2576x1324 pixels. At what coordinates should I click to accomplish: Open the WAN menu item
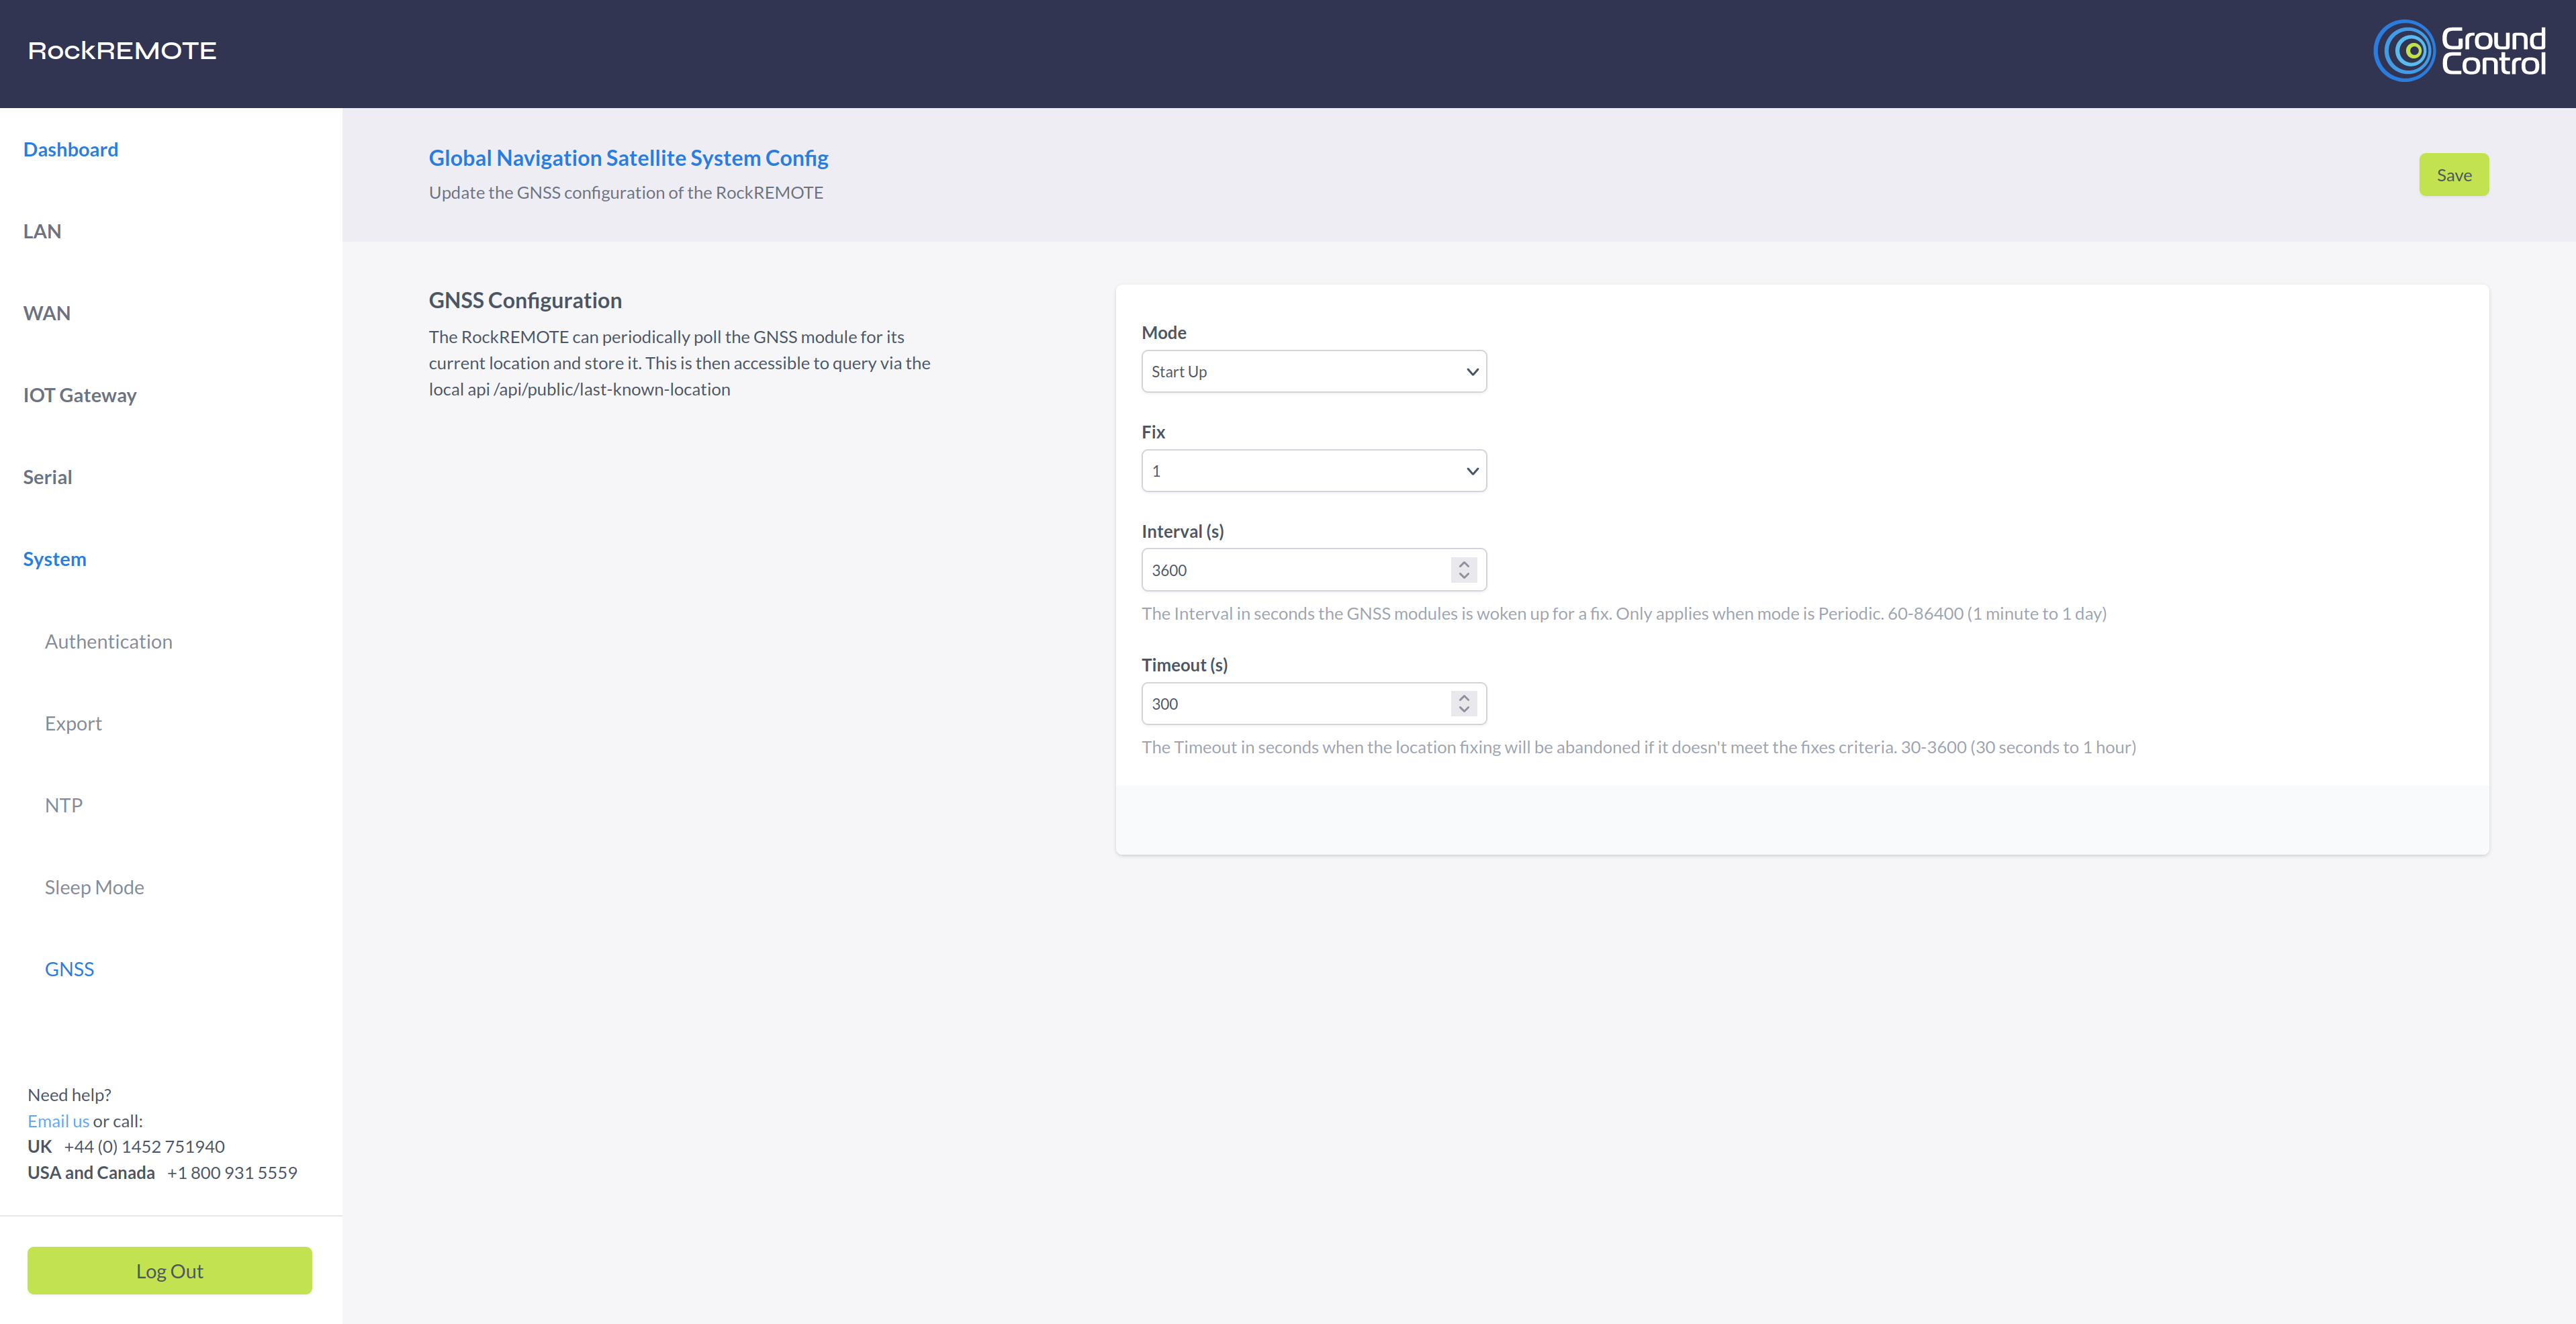[46, 313]
